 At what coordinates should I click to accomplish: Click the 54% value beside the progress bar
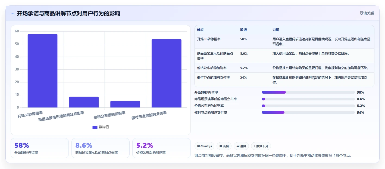[x=360, y=112]
